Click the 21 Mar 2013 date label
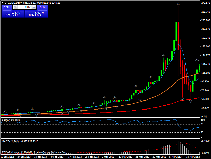This screenshot has width=211, height=159. click(x=142, y=157)
